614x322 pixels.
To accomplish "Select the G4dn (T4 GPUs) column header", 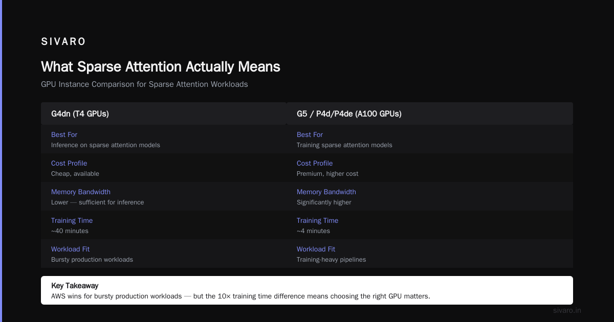I will (x=164, y=113).
